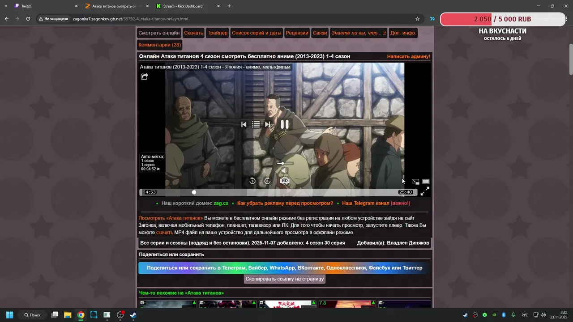Screen dimensions: 573x322
Task: Open Комментарии (28) section
Action: click(159, 45)
